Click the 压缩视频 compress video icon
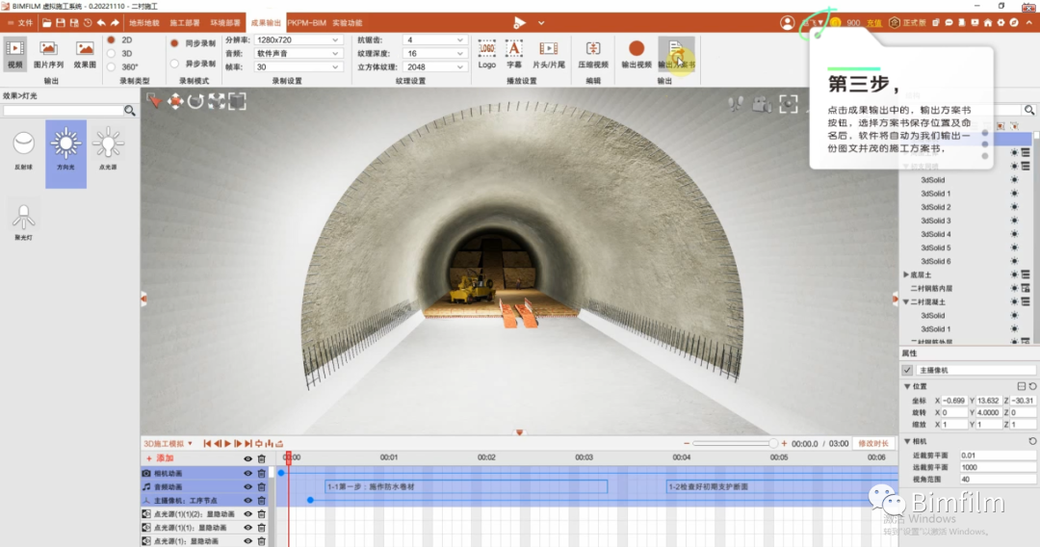This screenshot has width=1040, height=547. [x=593, y=54]
